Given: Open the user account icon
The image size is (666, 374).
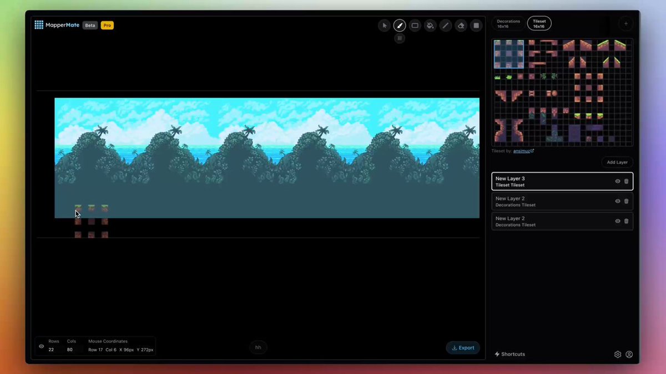Looking at the screenshot, I should point(629,355).
